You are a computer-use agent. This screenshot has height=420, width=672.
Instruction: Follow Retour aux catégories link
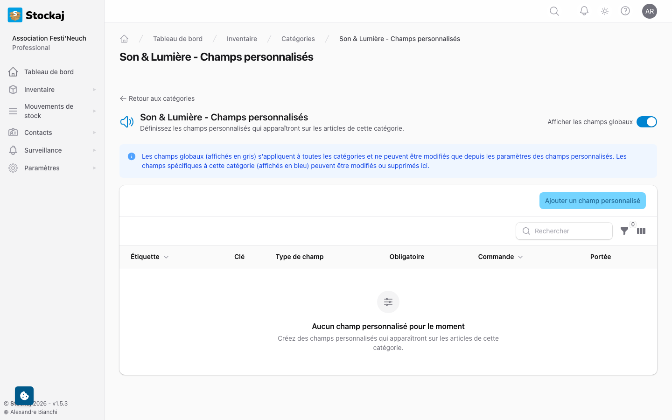tap(157, 98)
